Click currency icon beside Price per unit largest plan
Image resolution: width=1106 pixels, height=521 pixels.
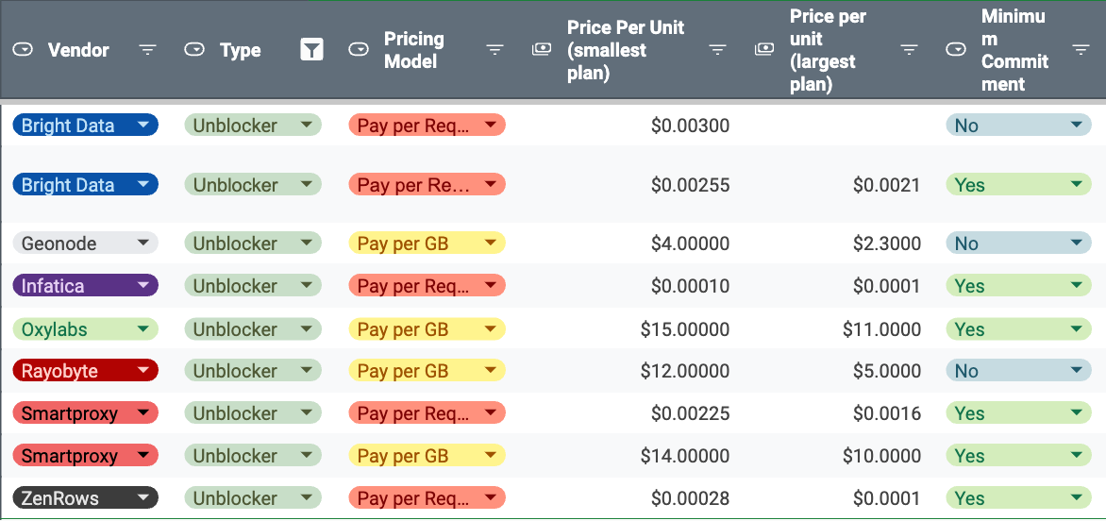click(763, 49)
